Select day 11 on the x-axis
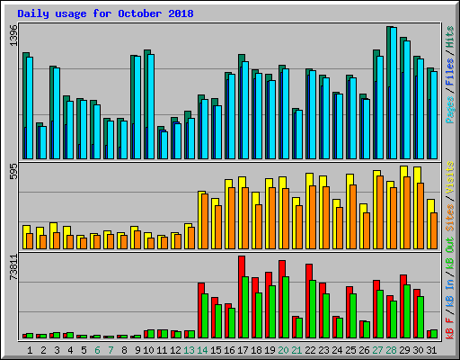The image size is (460, 360). click(162, 350)
